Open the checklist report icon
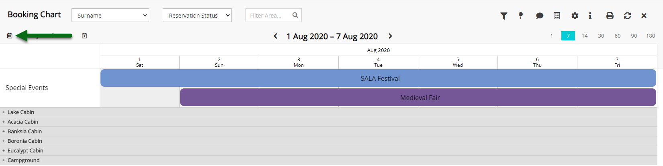This screenshot has width=663, height=166. click(x=557, y=16)
